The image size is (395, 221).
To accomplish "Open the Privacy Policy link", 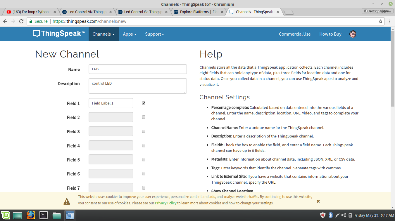I will (166, 203).
